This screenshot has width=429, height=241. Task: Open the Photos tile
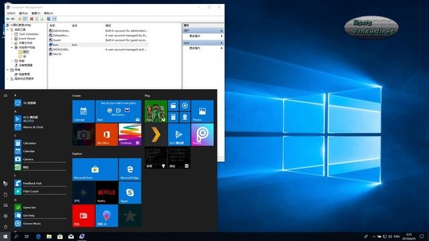click(202, 111)
